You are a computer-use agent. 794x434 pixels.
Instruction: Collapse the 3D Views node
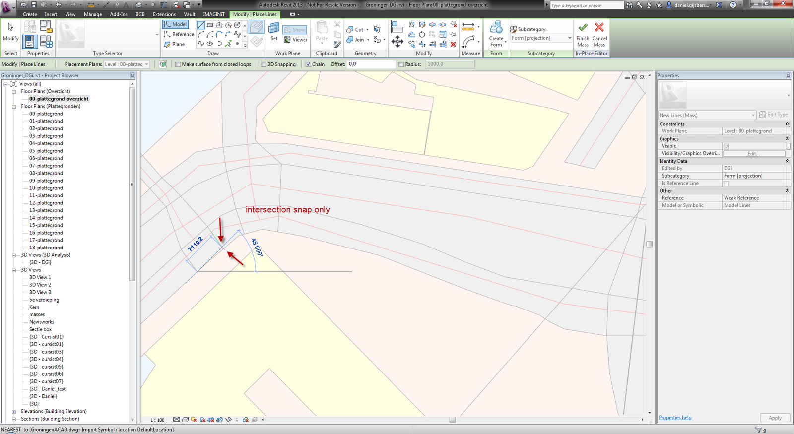pos(14,270)
